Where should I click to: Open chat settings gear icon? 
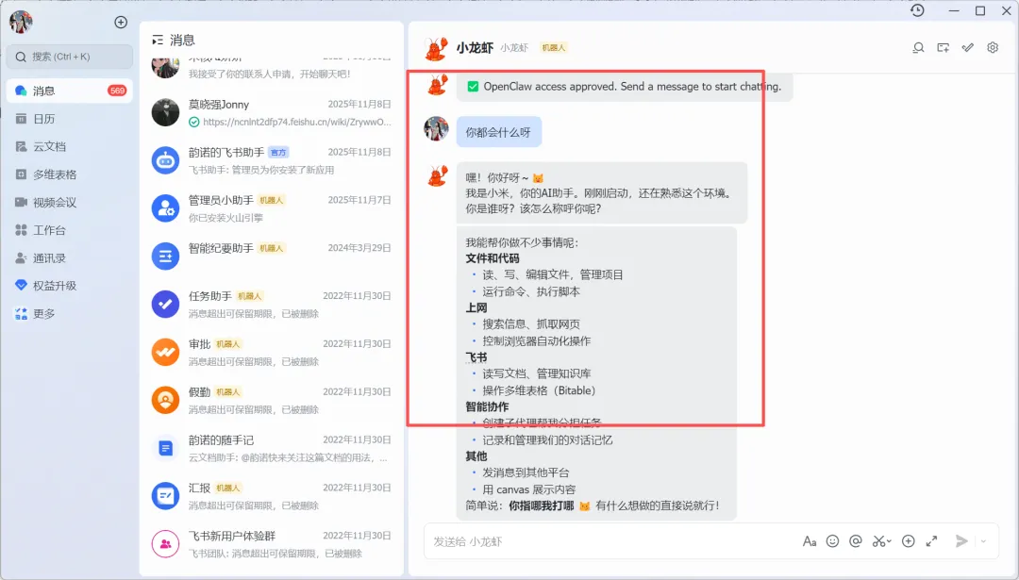tap(993, 47)
